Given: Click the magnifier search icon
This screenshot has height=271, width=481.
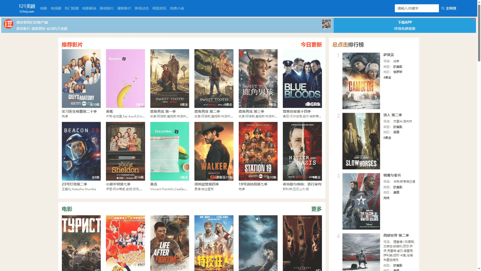Looking at the screenshot, I should (443, 8).
